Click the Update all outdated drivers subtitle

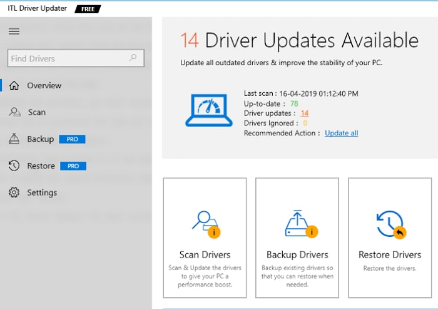coord(281,63)
